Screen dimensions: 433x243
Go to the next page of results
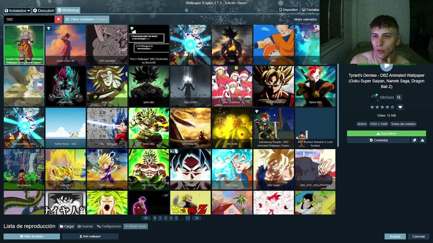(x=197, y=218)
